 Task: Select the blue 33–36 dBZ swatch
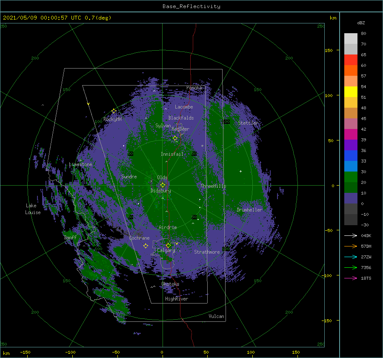pyautogui.click(x=351, y=155)
